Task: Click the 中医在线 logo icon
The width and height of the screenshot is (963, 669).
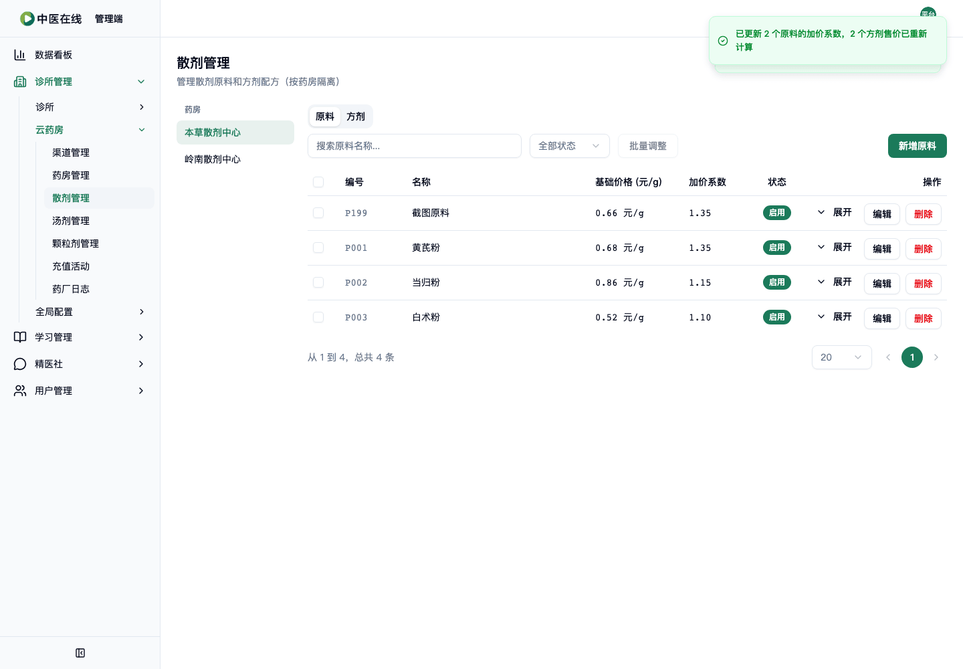Action: (27, 19)
